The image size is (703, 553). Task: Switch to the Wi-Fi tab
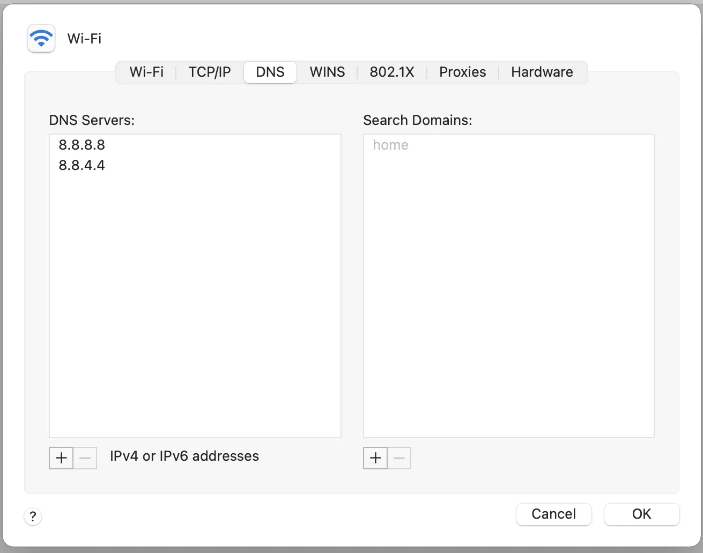coord(146,72)
